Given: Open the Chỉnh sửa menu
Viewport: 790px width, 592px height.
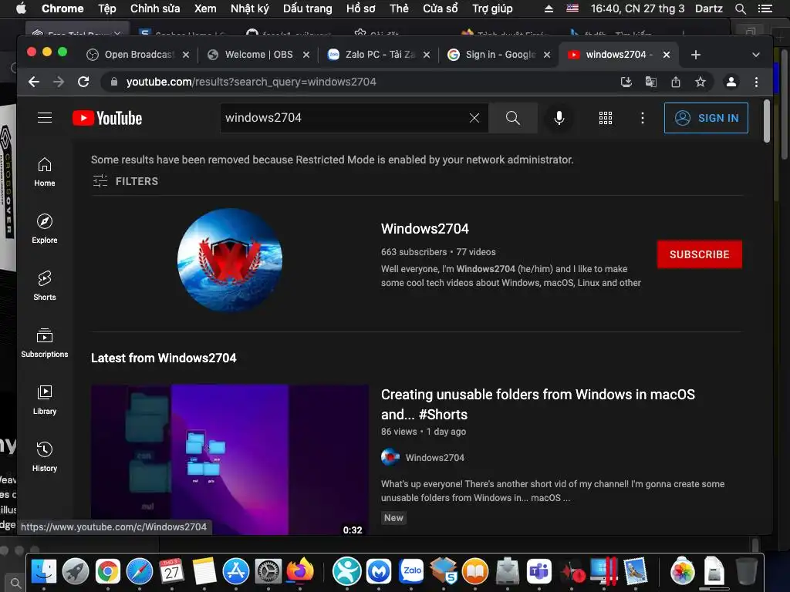Looking at the screenshot, I should (x=155, y=8).
